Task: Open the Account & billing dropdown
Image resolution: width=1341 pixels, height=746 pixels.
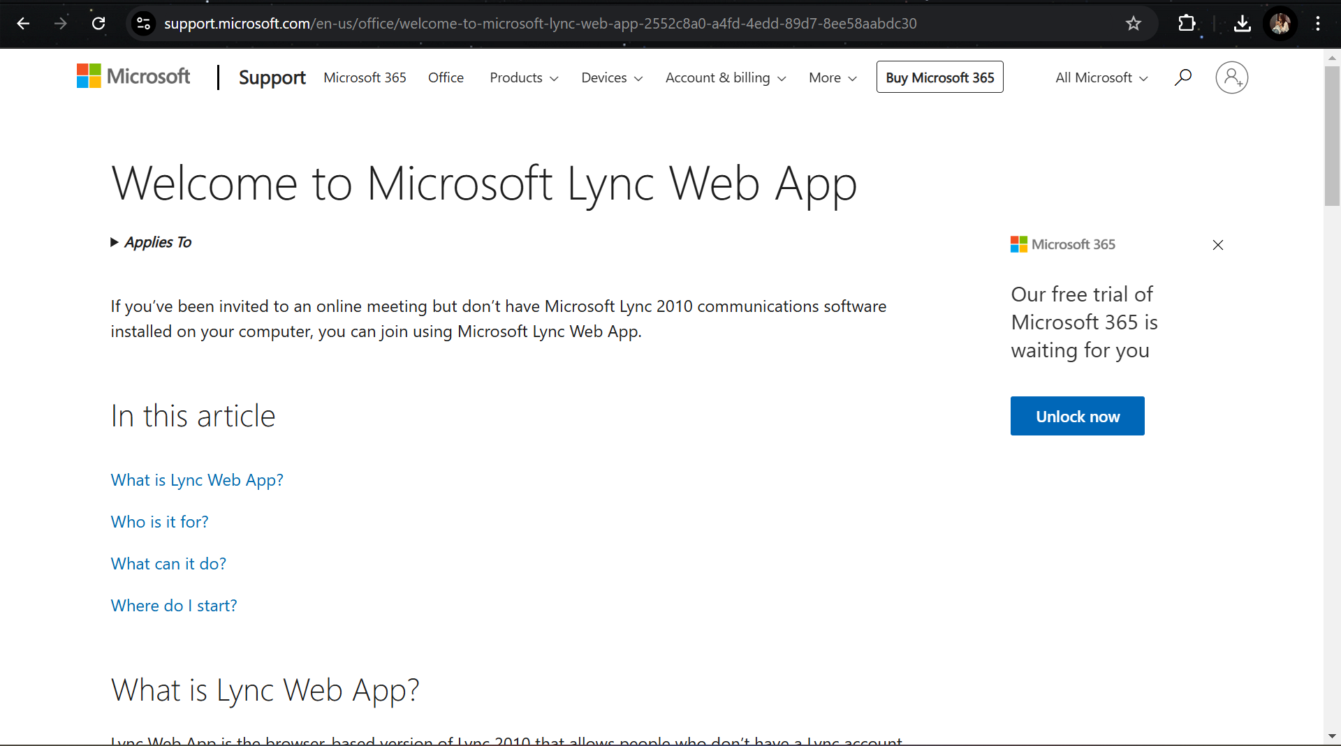Action: [x=726, y=77]
